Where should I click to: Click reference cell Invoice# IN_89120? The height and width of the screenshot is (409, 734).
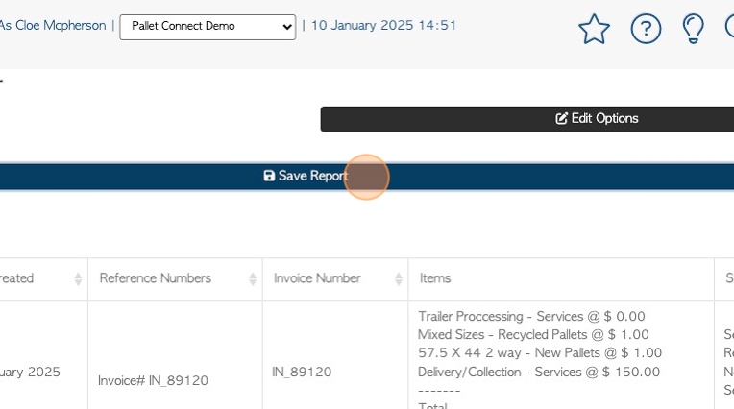(x=153, y=380)
